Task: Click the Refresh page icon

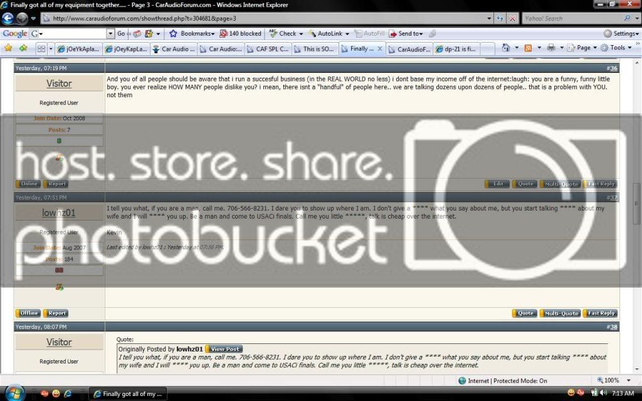Action: tap(500, 18)
